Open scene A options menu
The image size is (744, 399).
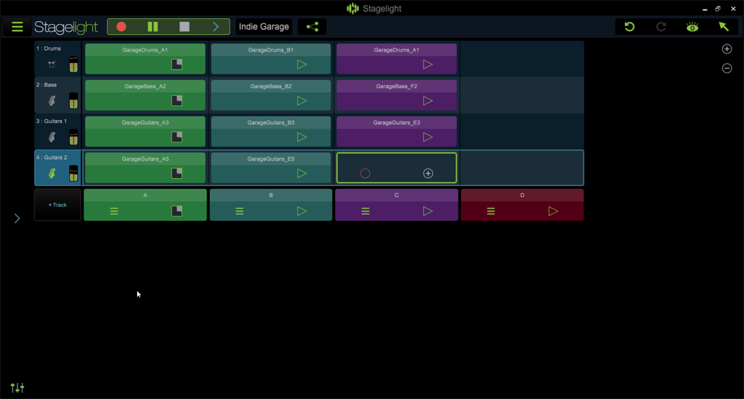(114, 211)
